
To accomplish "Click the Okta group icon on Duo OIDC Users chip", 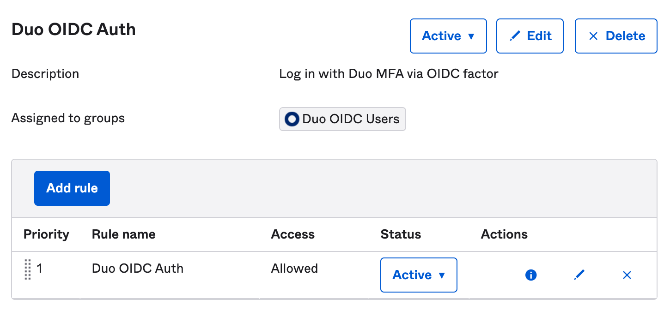I will (291, 119).
